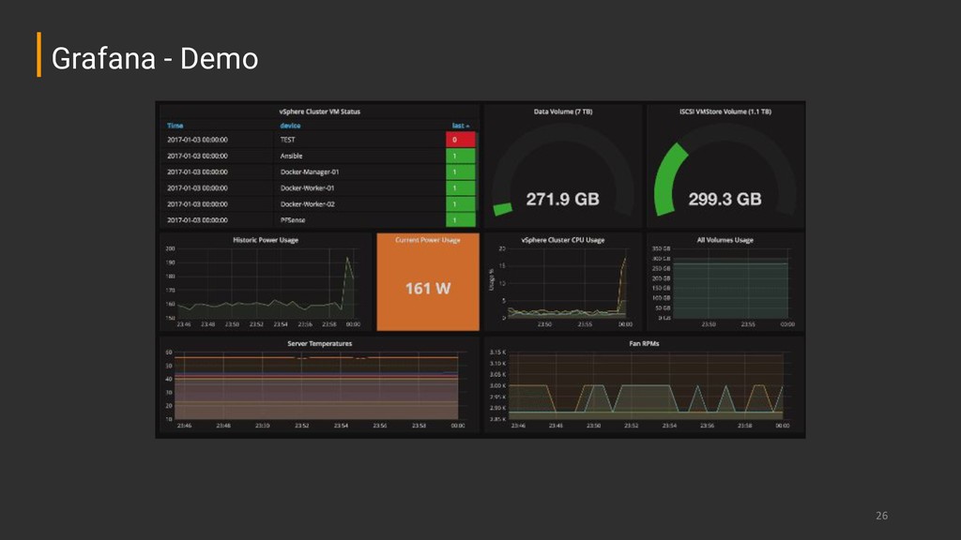Sort the table by the 'device' column header
Screen dimensions: 961x540
pos(291,126)
